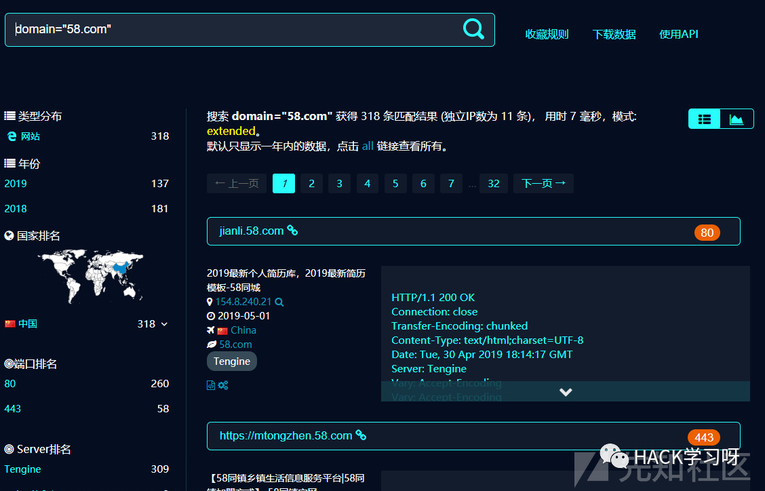Screen dimensions: 765x491
Task: Switch to chart view toggle
Action: coord(737,119)
